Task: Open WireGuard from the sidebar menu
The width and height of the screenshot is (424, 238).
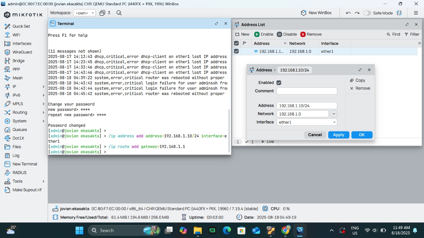Action: tap(22, 52)
